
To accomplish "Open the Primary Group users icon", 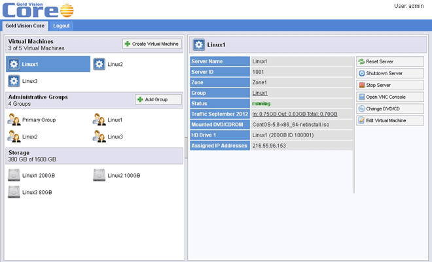I will (14, 120).
